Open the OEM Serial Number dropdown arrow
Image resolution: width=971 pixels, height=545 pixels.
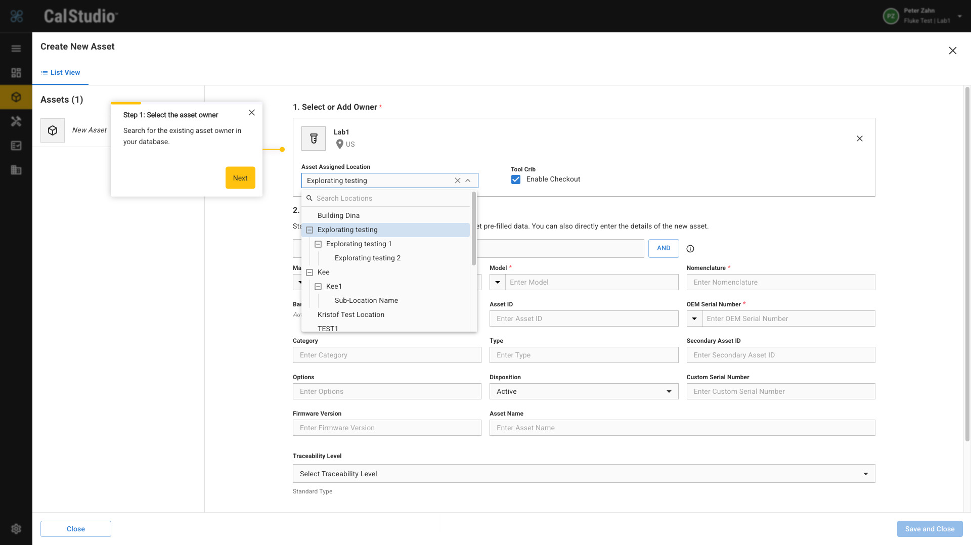tap(694, 319)
